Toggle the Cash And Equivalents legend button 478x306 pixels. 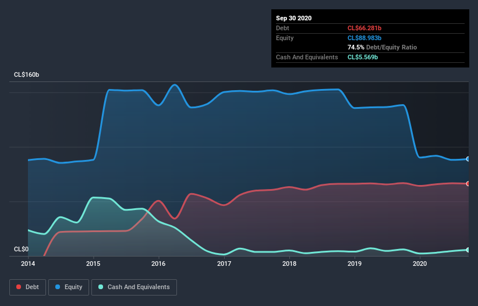(x=134, y=287)
